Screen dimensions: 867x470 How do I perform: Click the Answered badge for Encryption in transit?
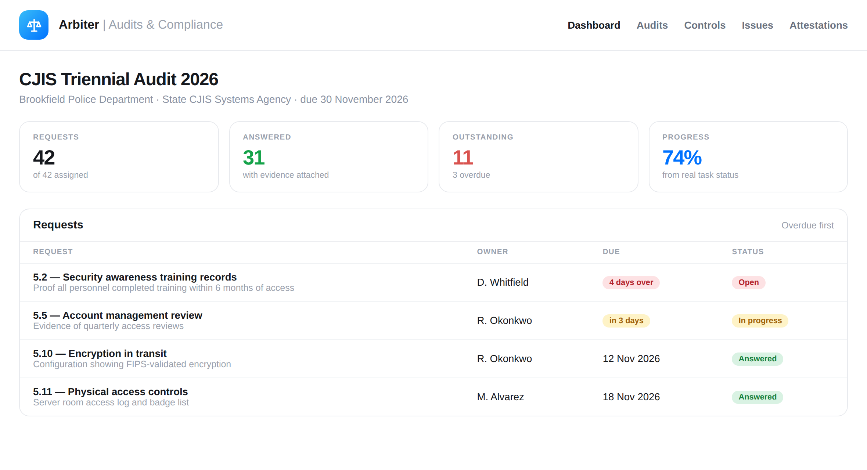(x=758, y=359)
